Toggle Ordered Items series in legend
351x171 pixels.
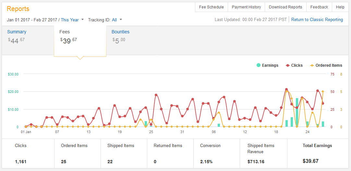click(326, 65)
